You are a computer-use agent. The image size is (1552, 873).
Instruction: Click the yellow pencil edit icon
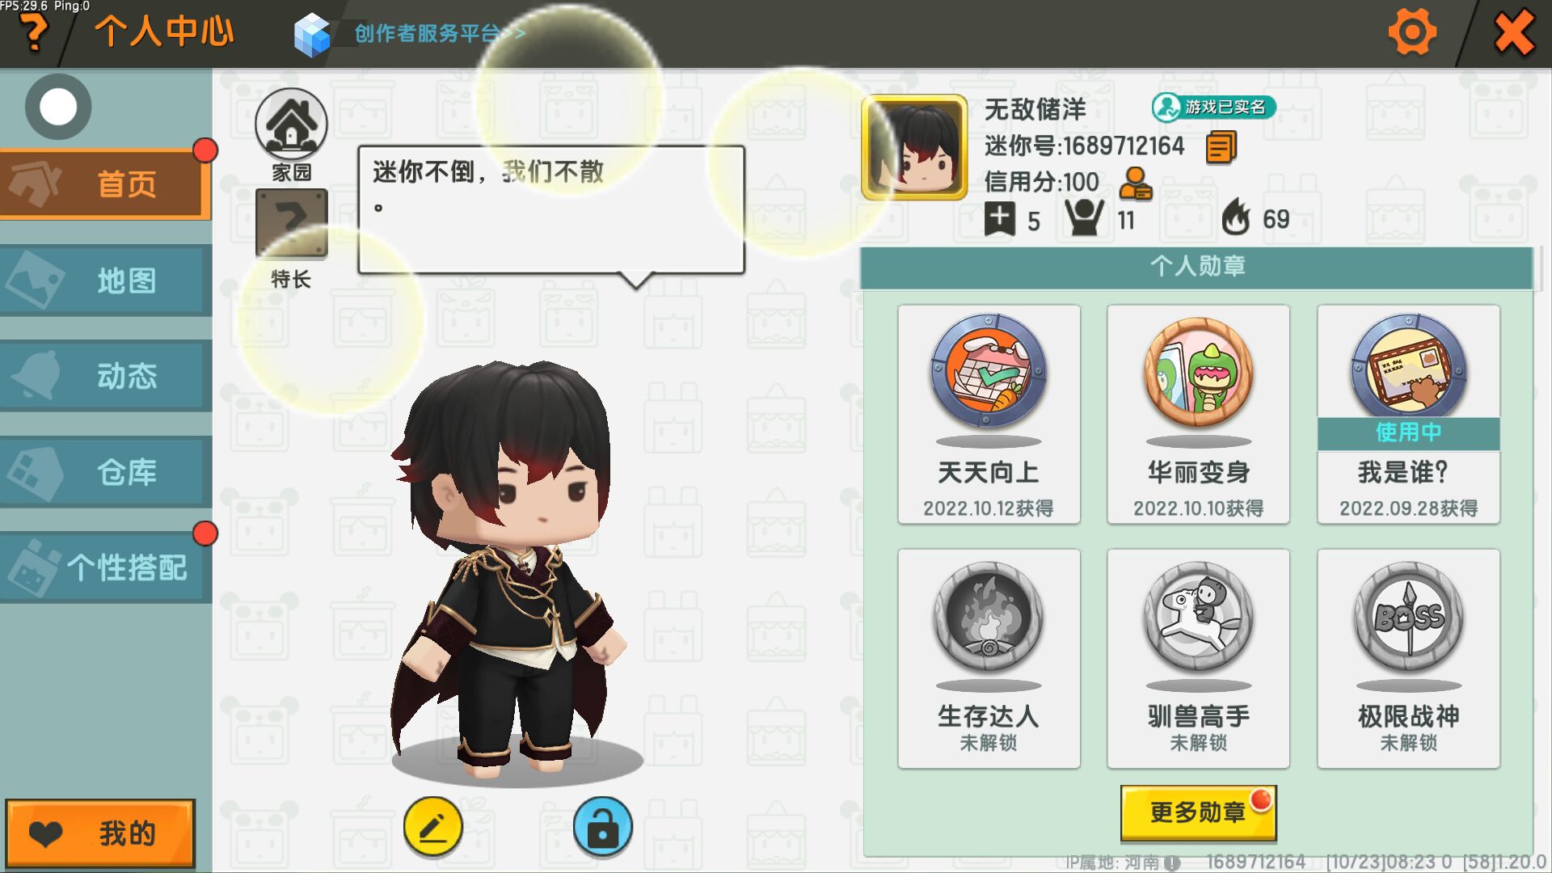pos(432,826)
